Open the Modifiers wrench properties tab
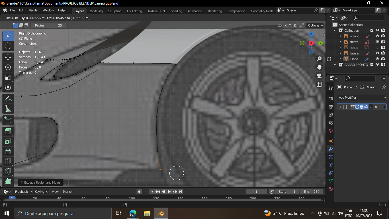The image size is (389, 219). (x=331, y=149)
